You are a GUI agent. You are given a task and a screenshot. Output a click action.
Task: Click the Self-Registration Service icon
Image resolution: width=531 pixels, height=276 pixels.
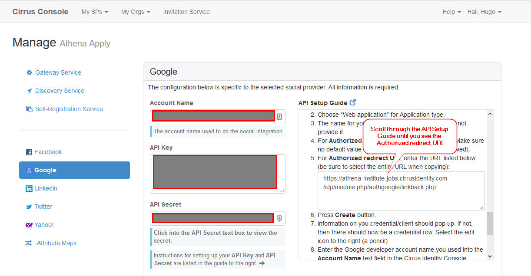[29, 109]
